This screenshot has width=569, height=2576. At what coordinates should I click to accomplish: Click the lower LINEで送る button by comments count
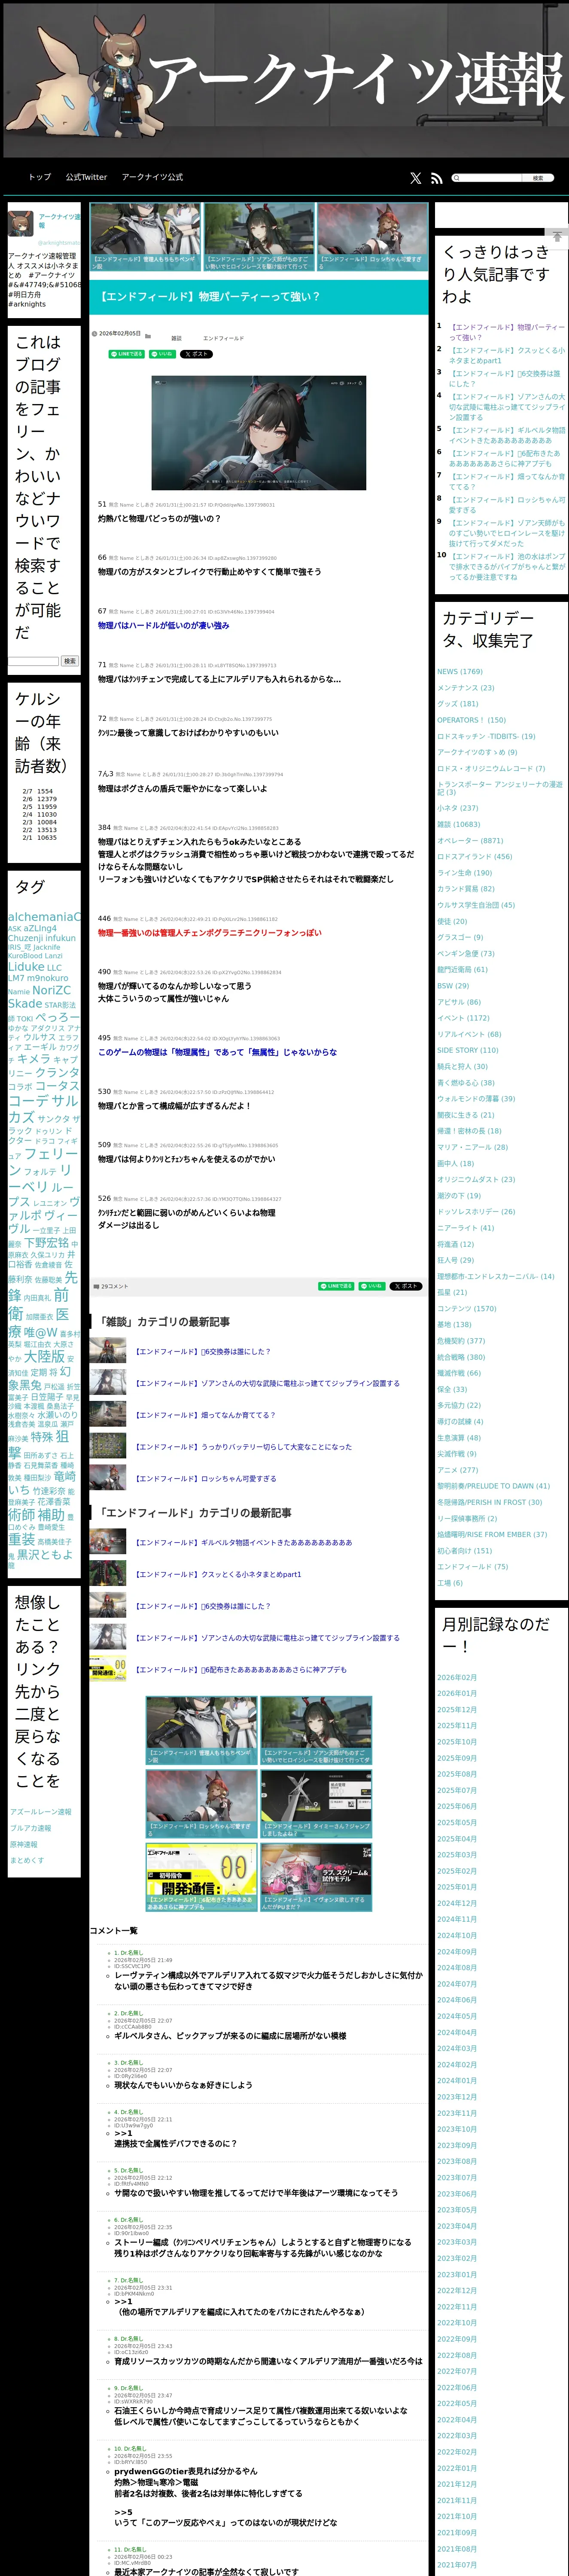coord(335,1285)
